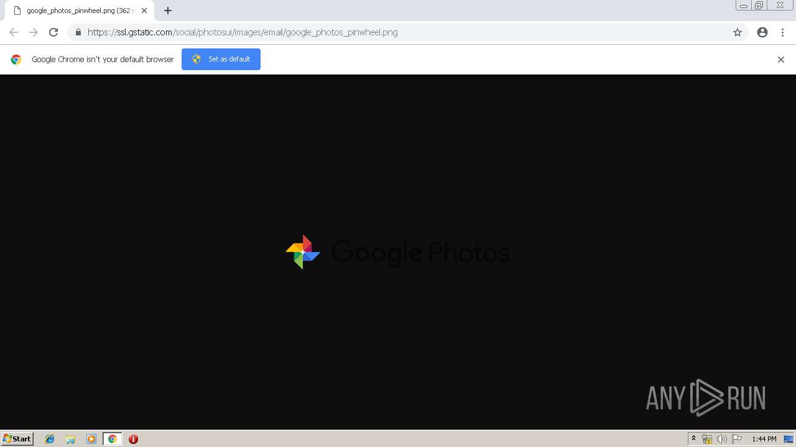
Task: Go back using the browser back arrow
Action: pos(14,32)
